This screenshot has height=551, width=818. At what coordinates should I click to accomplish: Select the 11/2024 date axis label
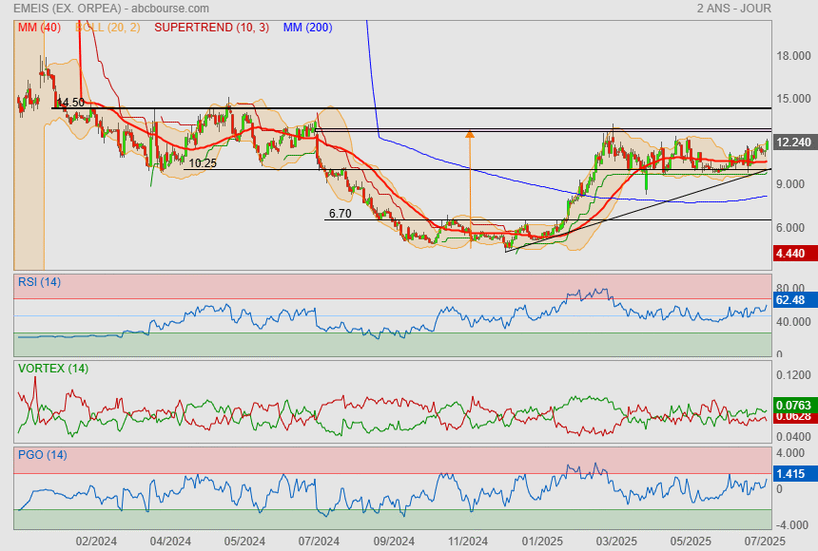click(x=468, y=541)
